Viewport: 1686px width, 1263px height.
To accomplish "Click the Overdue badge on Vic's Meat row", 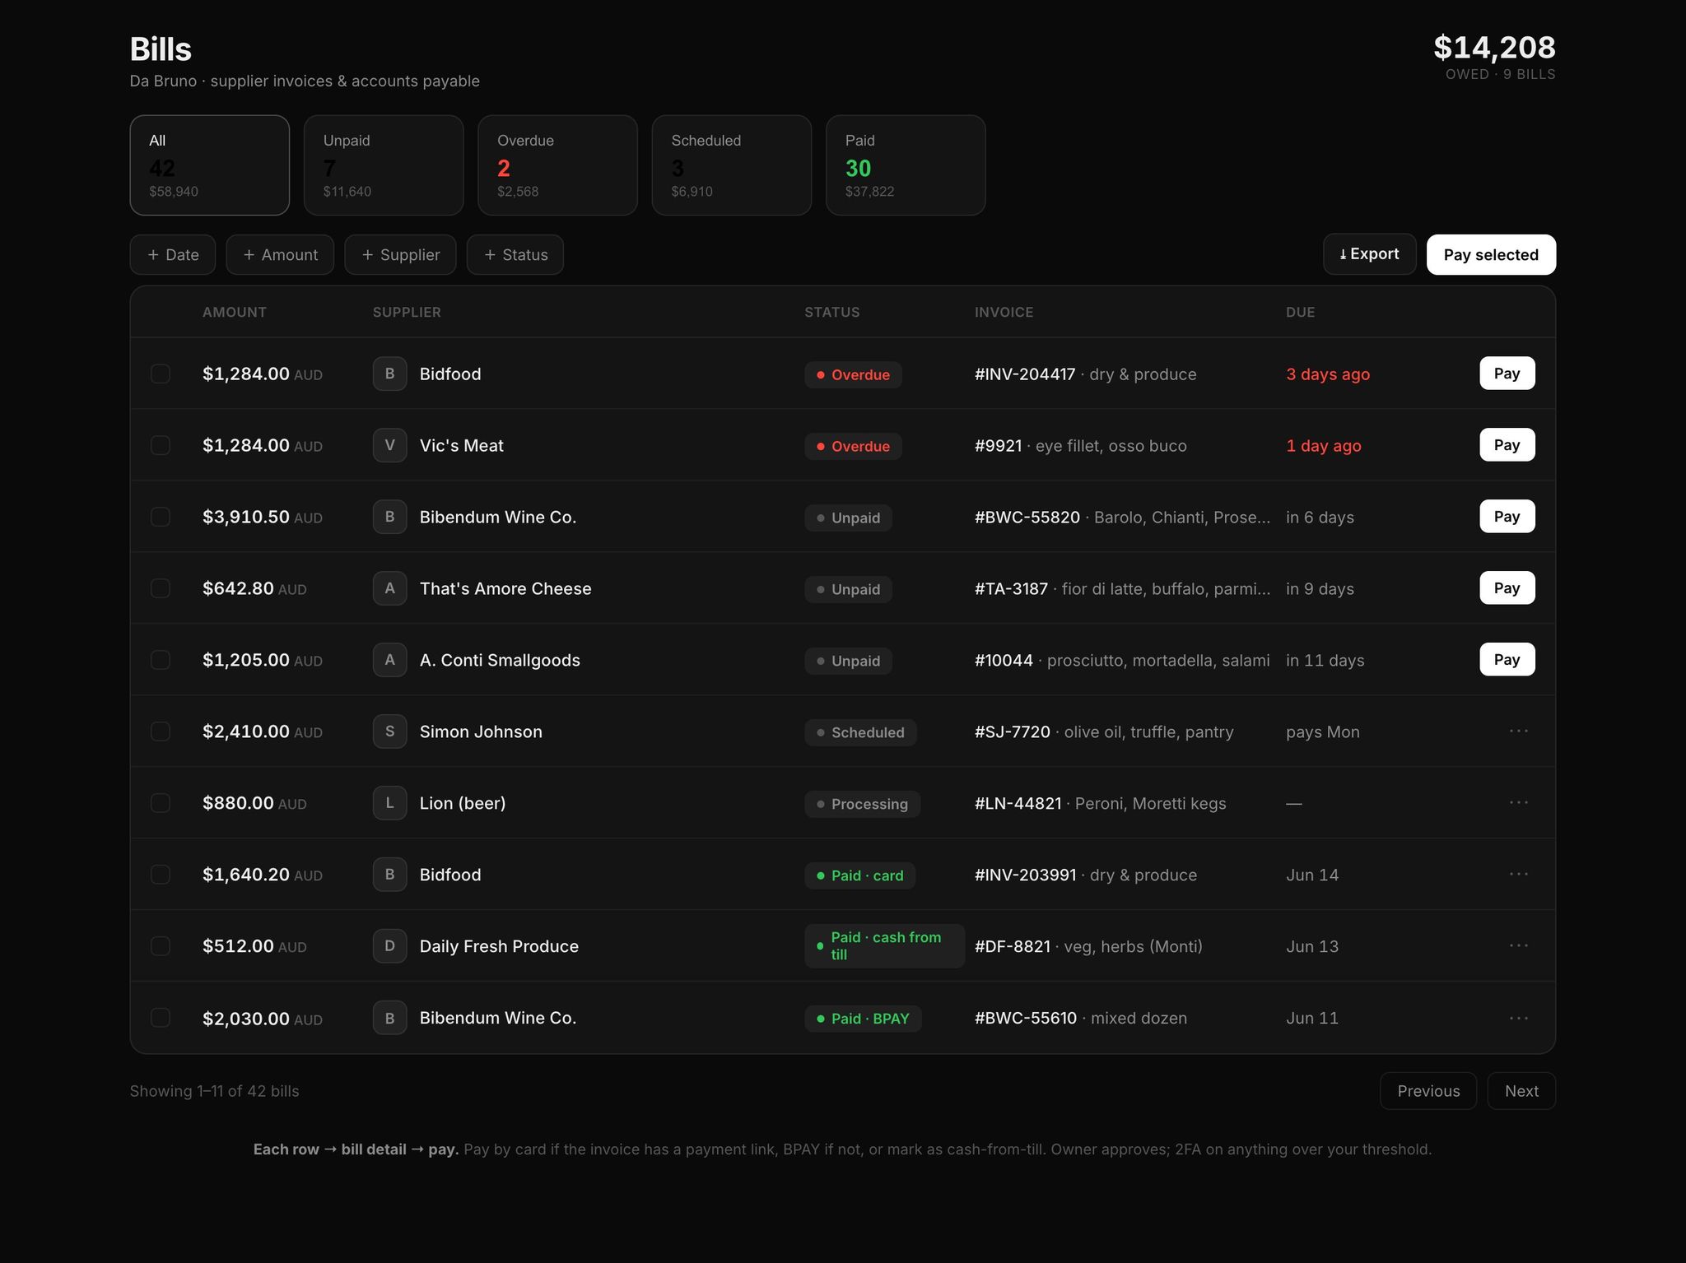I will click(x=853, y=446).
